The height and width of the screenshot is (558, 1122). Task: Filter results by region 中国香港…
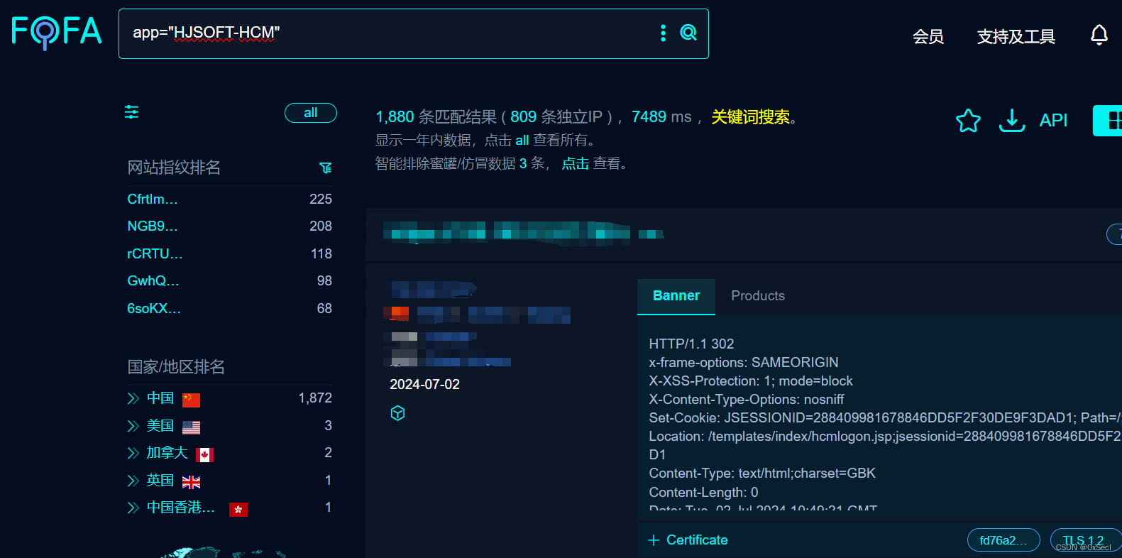pos(180,508)
